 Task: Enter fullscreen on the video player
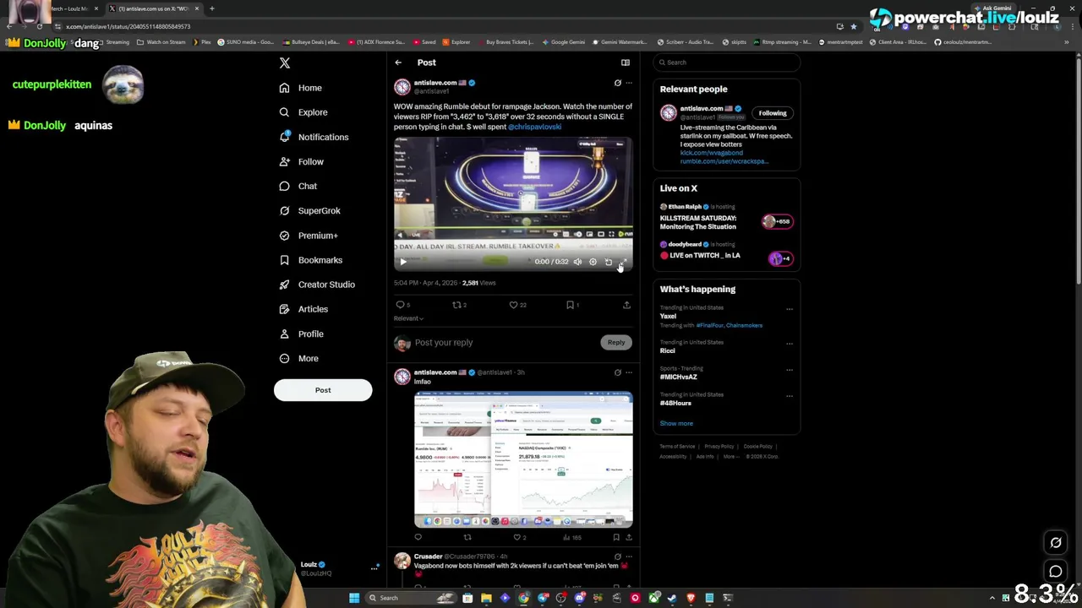624,262
